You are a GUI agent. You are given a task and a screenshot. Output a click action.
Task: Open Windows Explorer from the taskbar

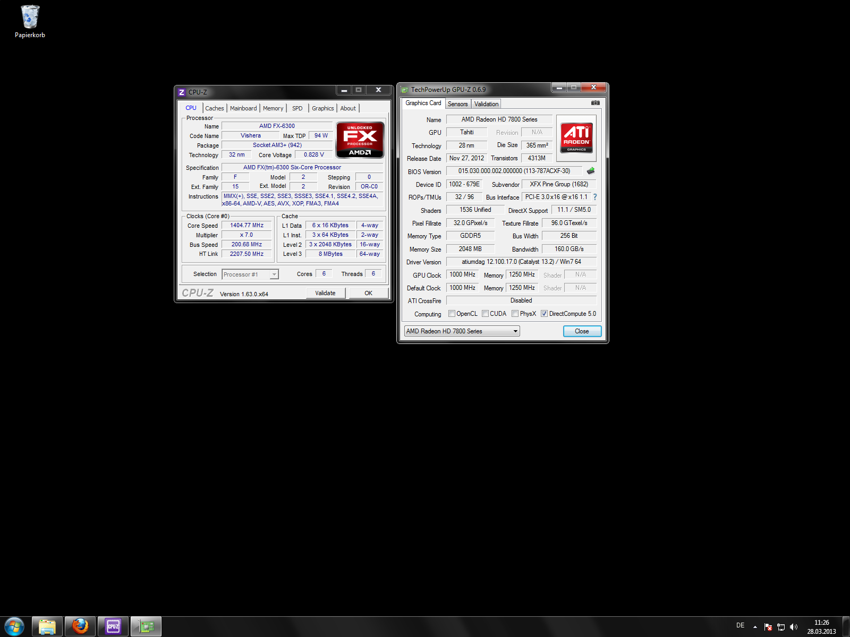pyautogui.click(x=47, y=626)
